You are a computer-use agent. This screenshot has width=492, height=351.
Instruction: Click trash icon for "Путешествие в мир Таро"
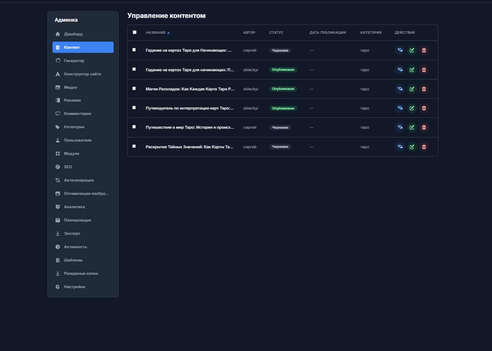424,127
